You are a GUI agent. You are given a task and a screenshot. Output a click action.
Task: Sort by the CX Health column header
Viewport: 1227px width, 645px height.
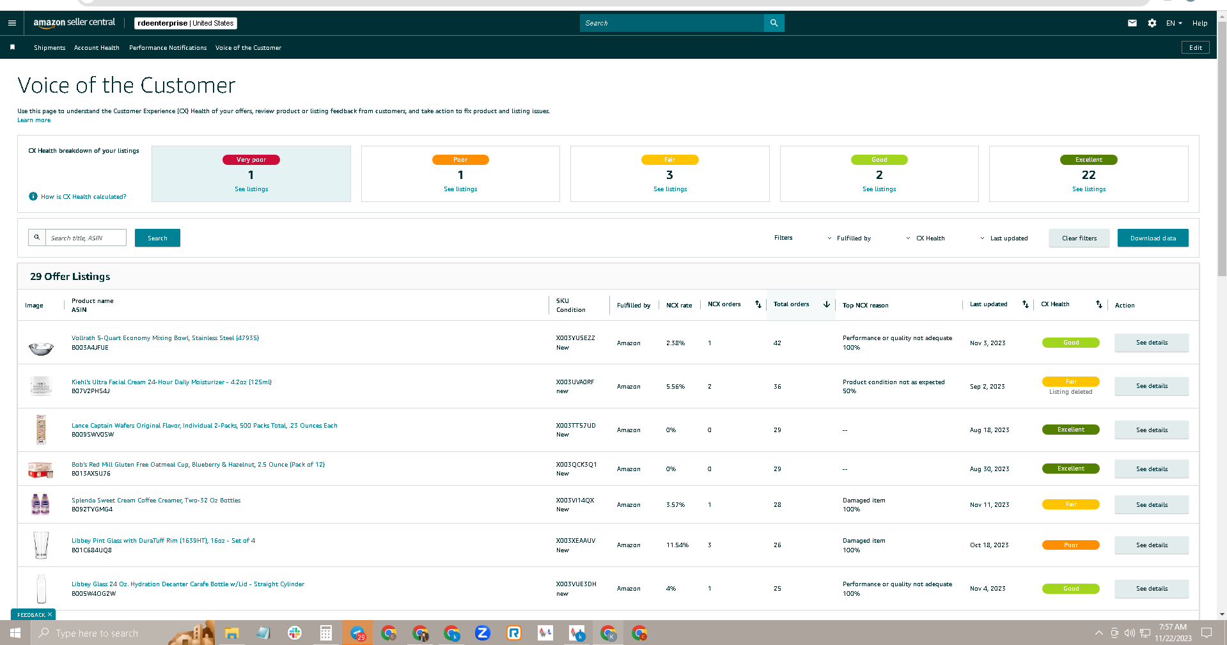pyautogui.click(x=1098, y=304)
